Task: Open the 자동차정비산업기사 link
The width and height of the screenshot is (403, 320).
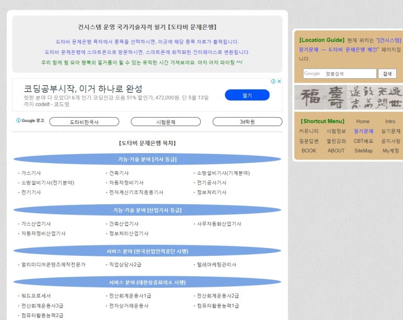Action: [x=43, y=233]
